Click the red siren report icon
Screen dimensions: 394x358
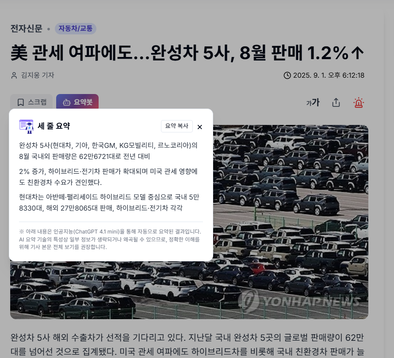(x=359, y=102)
